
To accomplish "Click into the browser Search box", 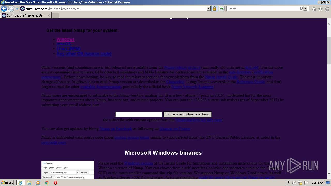I will click(262, 9).
